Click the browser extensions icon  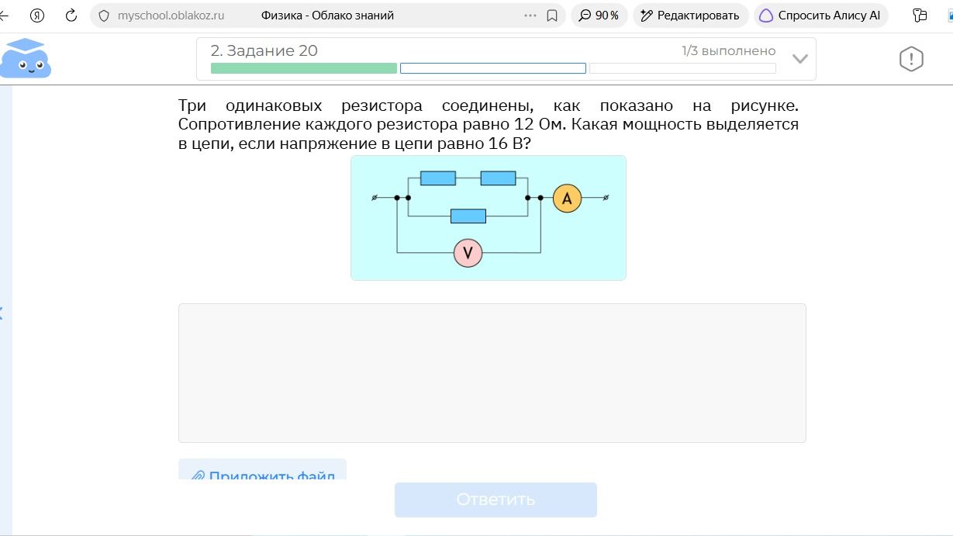click(x=920, y=16)
